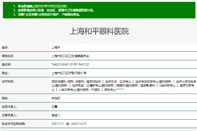
Task: Click notice line 2 about 卫生健康委数据为准
Action: coord(54,10)
